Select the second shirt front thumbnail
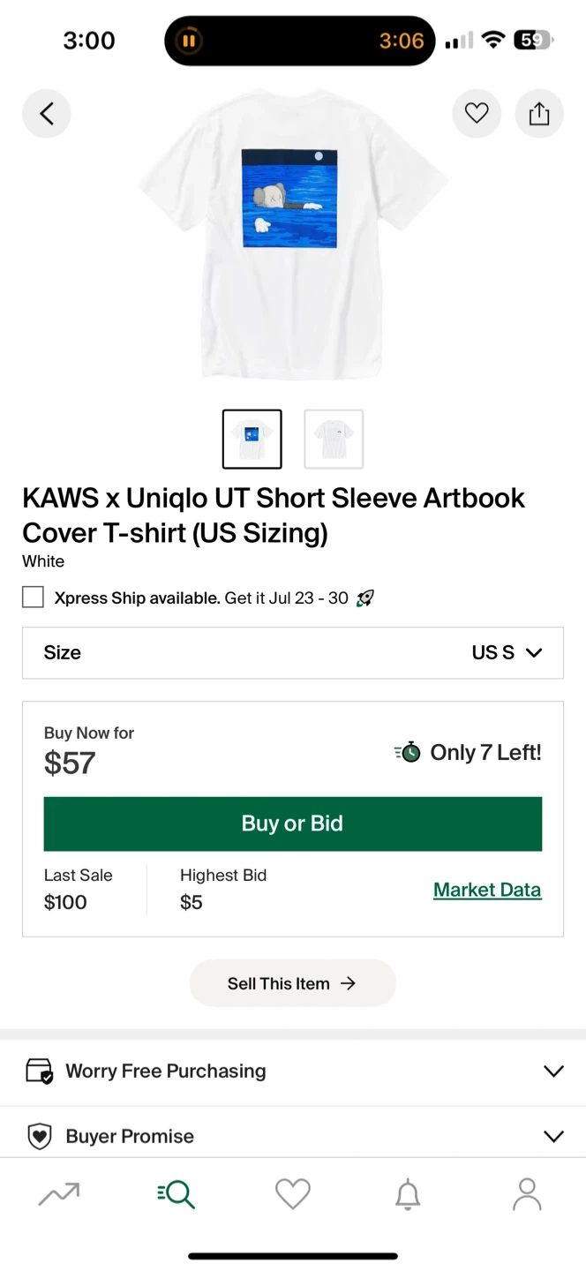Image resolution: width=586 pixels, height=1271 pixels. 334,439
